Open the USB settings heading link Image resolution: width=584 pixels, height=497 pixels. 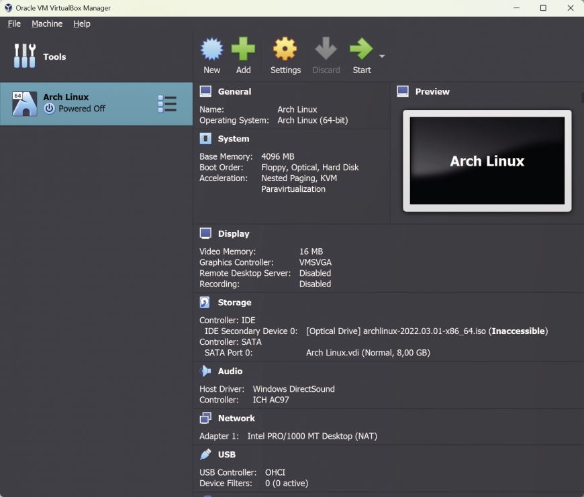click(x=227, y=455)
